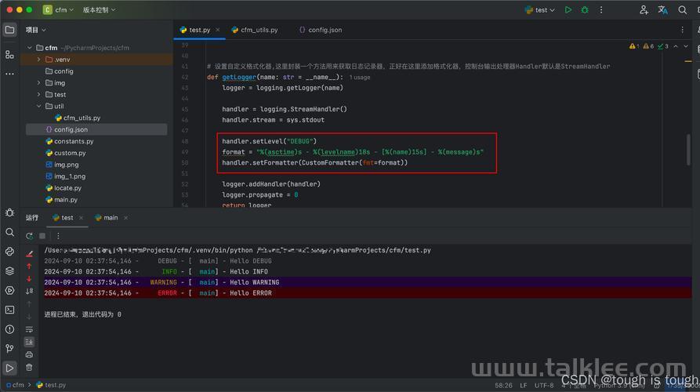
Task: Open Run panel more options menu
Action: coord(58,236)
